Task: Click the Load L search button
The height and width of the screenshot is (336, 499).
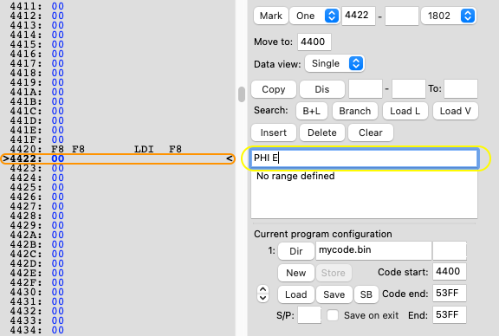Action: pos(405,111)
